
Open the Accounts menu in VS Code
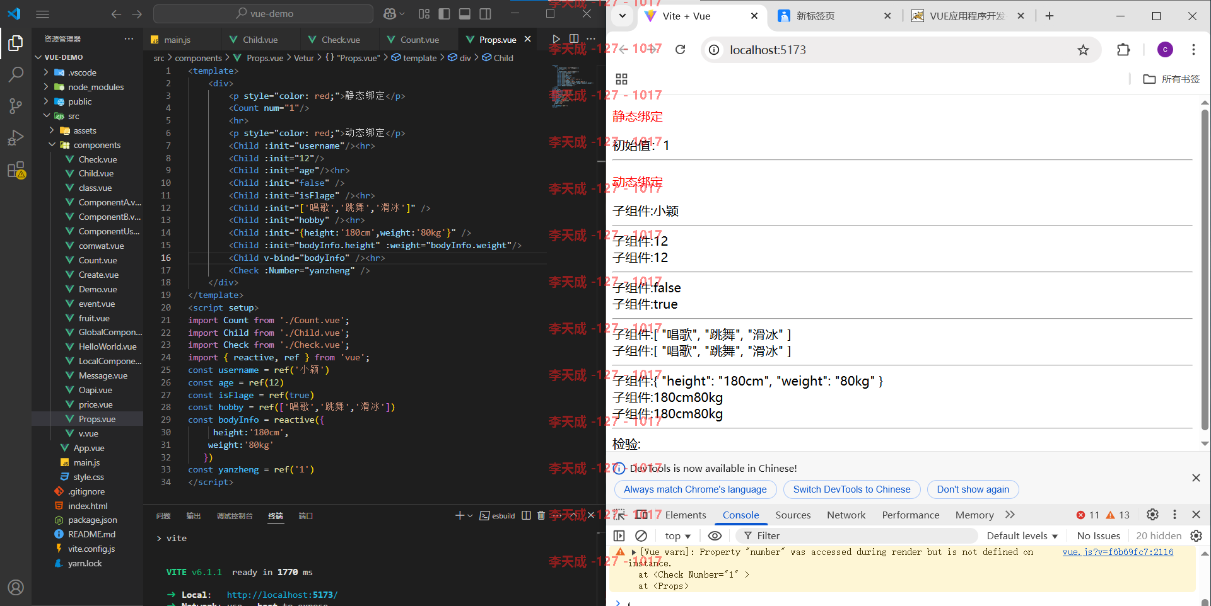click(16, 587)
